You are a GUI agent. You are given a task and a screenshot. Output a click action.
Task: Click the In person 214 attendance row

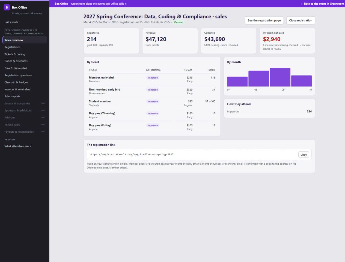click(269, 112)
